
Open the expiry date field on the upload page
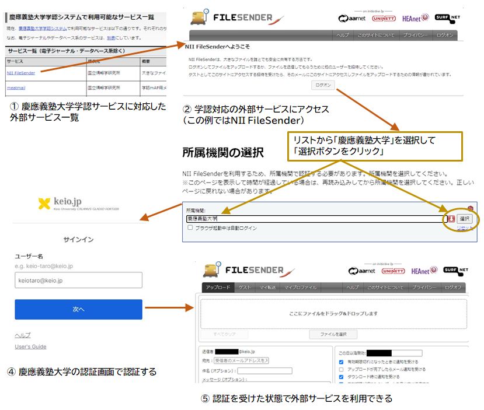395,353
